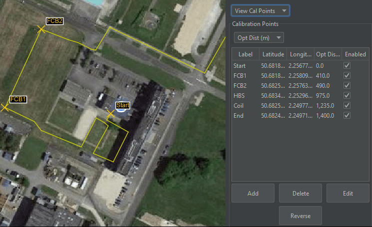Disable the FCB1 calibration point
372x227 pixels.
(x=346, y=75)
